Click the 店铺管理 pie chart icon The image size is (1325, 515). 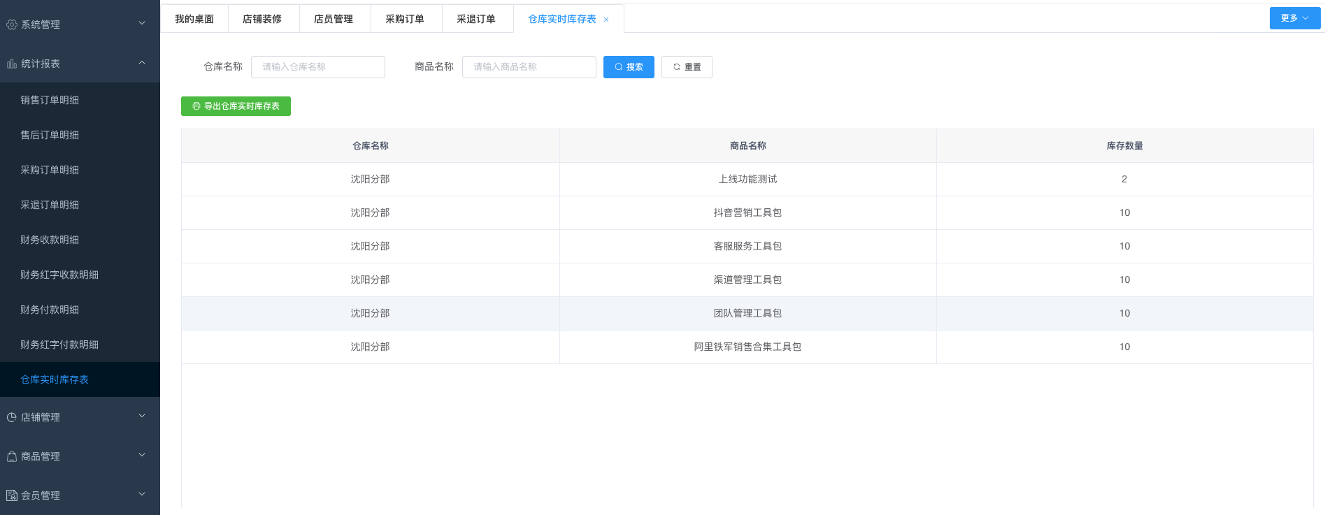(x=12, y=417)
